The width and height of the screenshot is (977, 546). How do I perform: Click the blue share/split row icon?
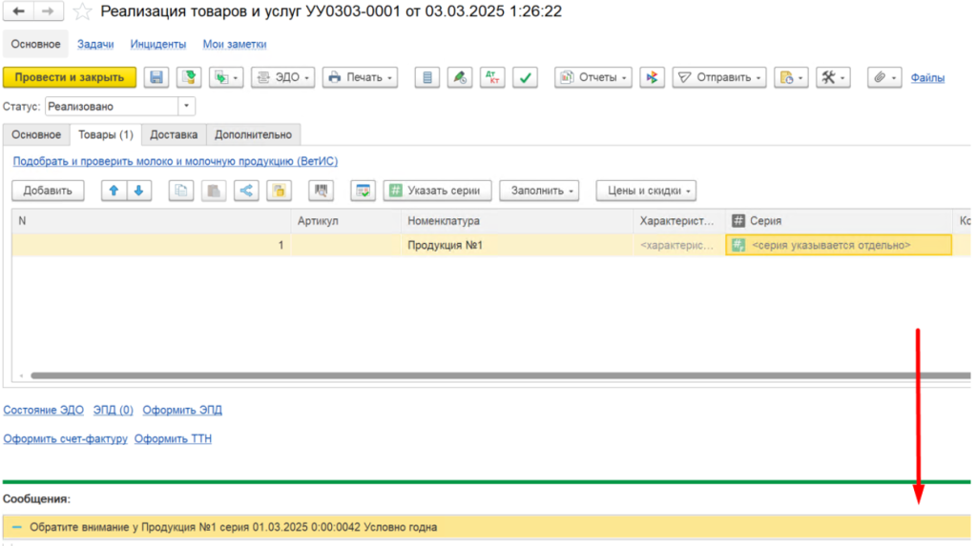(x=247, y=191)
